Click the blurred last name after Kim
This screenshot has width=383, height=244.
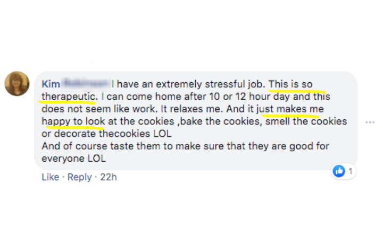pyautogui.click(x=84, y=84)
